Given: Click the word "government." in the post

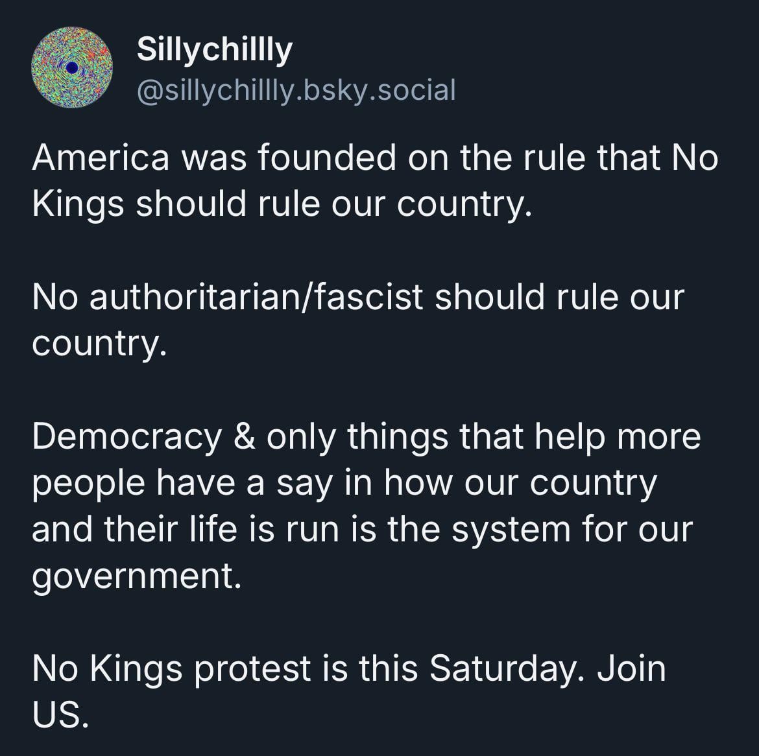Looking at the screenshot, I should [136, 576].
